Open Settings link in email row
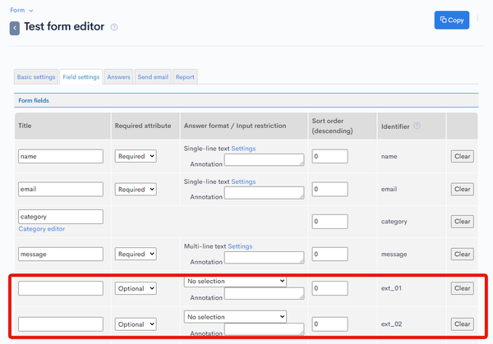 tap(243, 181)
